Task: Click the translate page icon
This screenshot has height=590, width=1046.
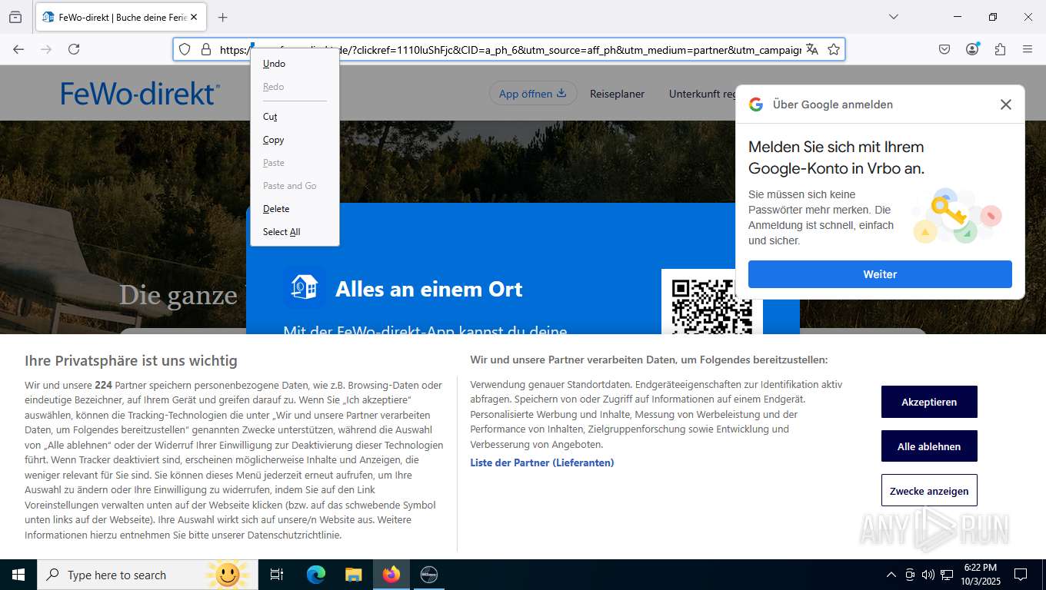Action: pyautogui.click(x=811, y=49)
